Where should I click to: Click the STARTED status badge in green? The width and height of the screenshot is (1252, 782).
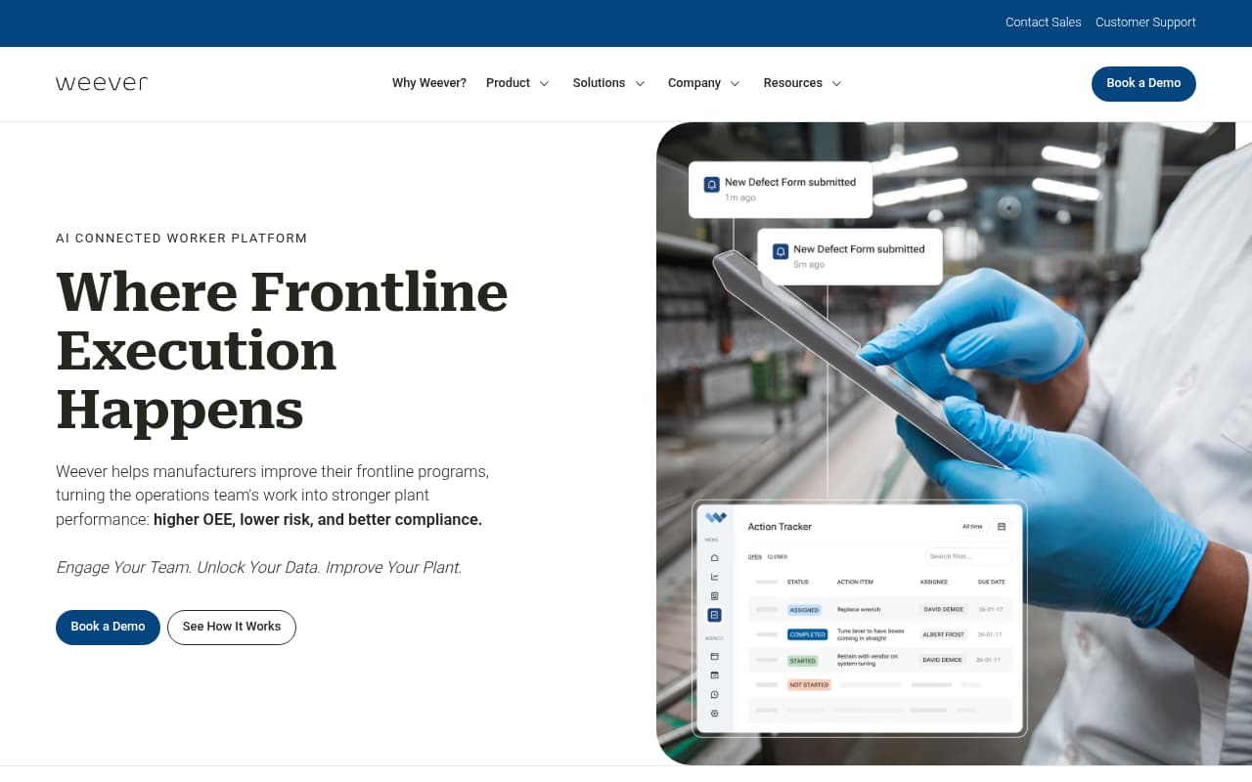point(802,661)
